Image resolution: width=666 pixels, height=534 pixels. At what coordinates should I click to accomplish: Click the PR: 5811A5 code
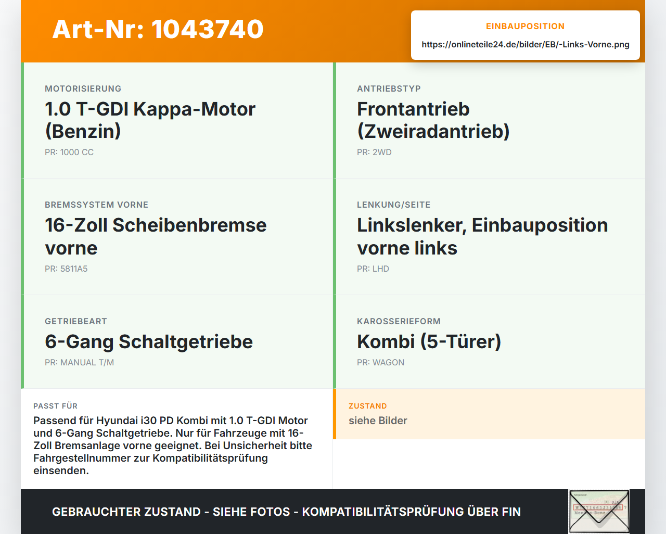coord(66,269)
